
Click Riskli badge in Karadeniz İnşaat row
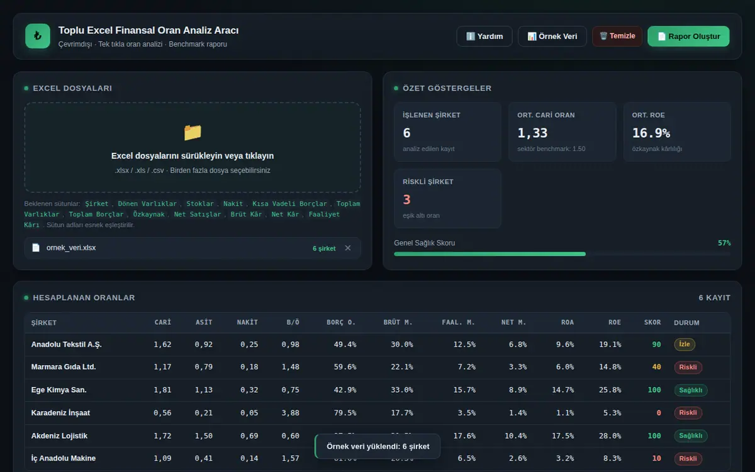pyautogui.click(x=688, y=413)
